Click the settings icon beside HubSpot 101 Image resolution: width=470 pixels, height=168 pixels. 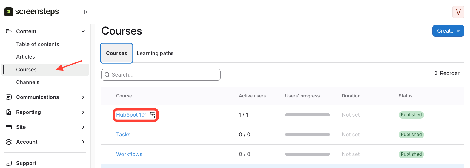(153, 115)
